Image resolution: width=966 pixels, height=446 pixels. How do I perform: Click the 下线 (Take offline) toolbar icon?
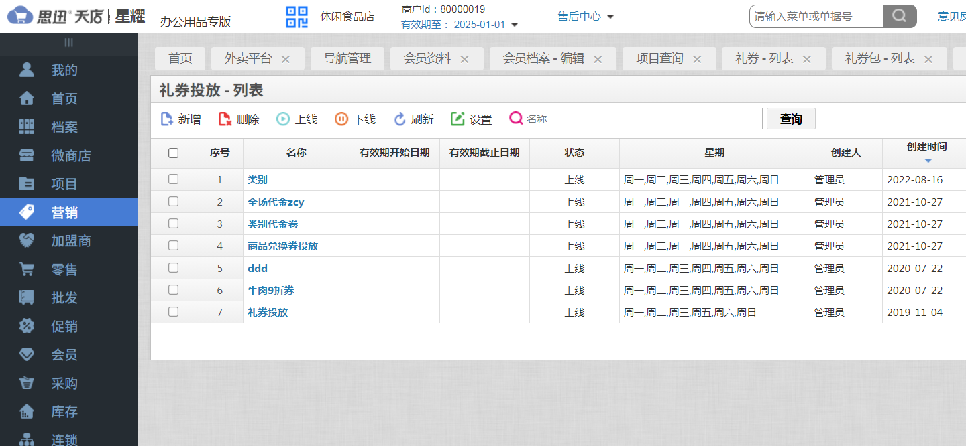pos(341,119)
